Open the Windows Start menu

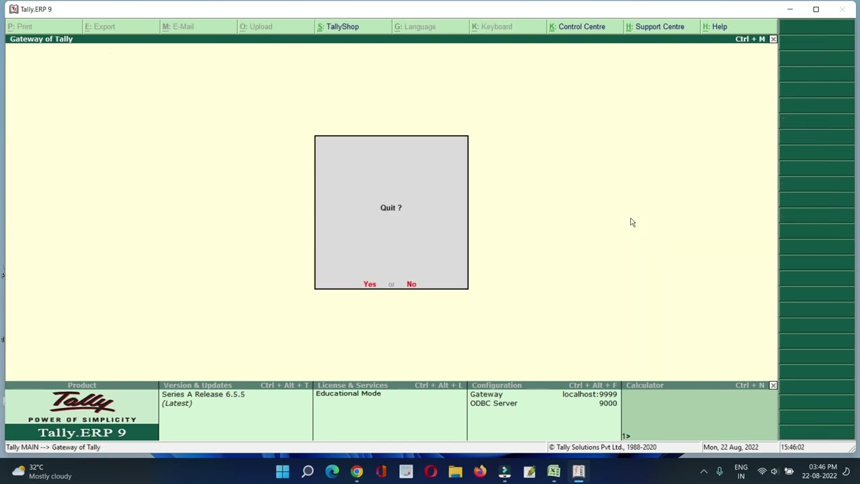282,472
